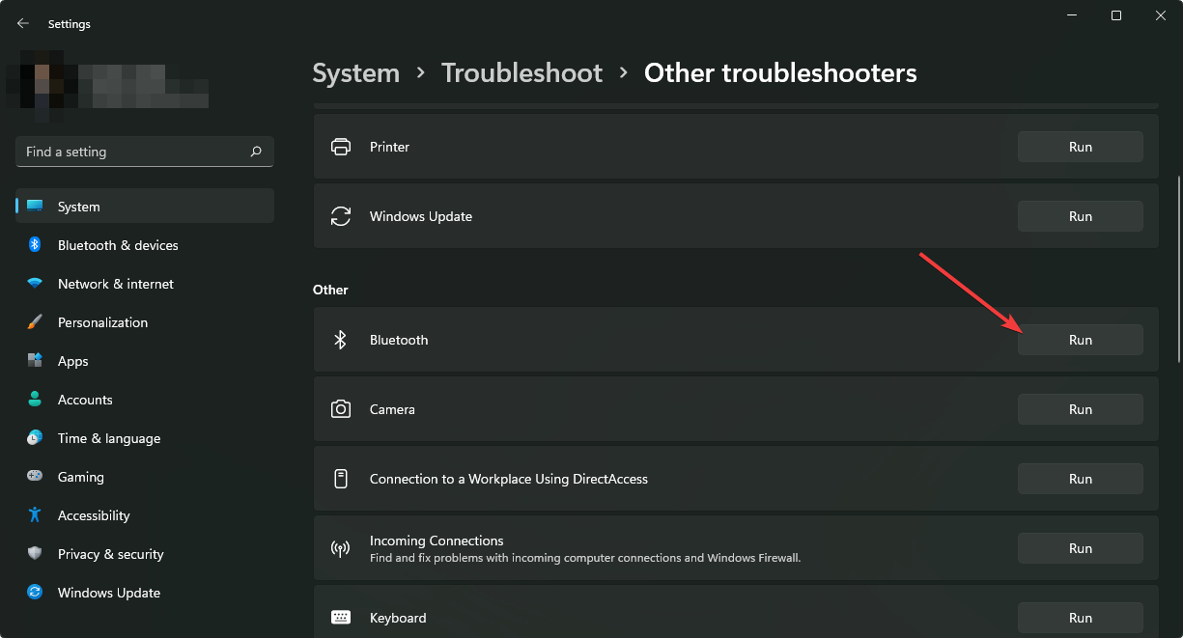Click the Personalization paintbrush icon
Screen dimensions: 1183x638
35,322
